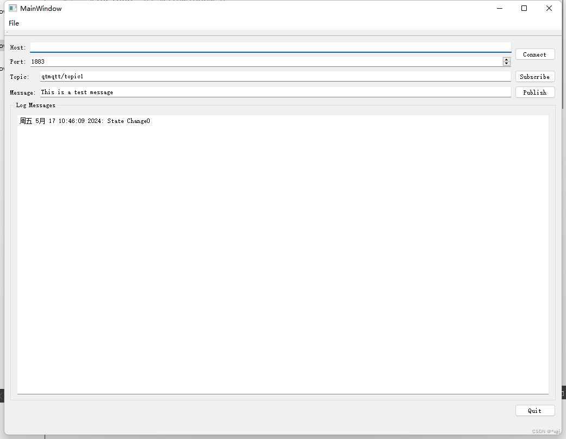Click the Port spin box up arrow
Image resolution: width=566 pixels, height=439 pixels.
pos(507,59)
